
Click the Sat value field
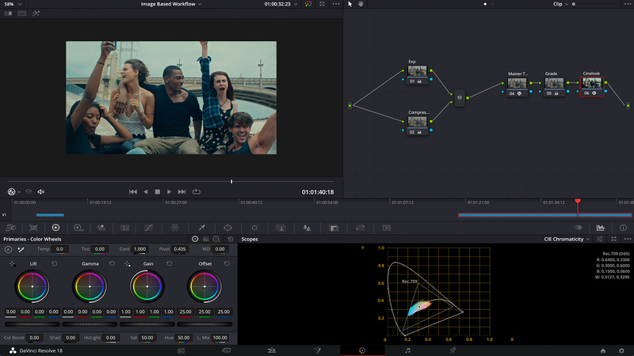[x=147, y=338]
